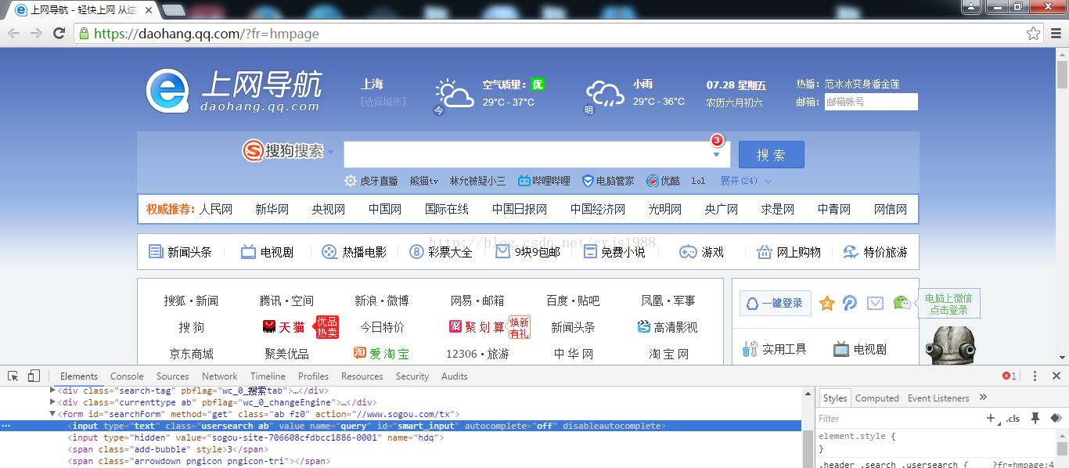Click the 游戏 gamepad icon
This screenshot has width=1069, height=468.
coord(688,252)
